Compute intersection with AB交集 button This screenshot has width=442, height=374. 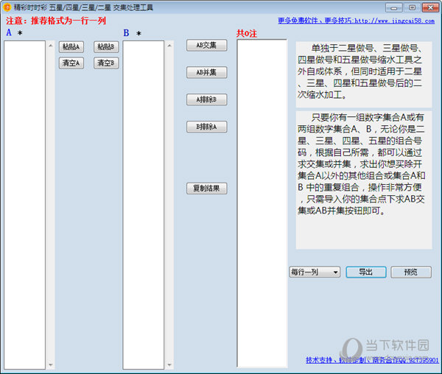[206, 45]
